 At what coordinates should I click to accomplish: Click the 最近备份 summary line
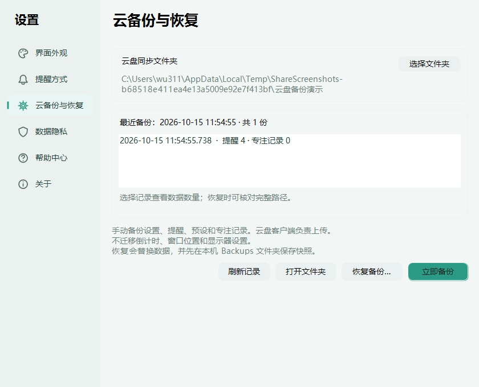coord(194,122)
